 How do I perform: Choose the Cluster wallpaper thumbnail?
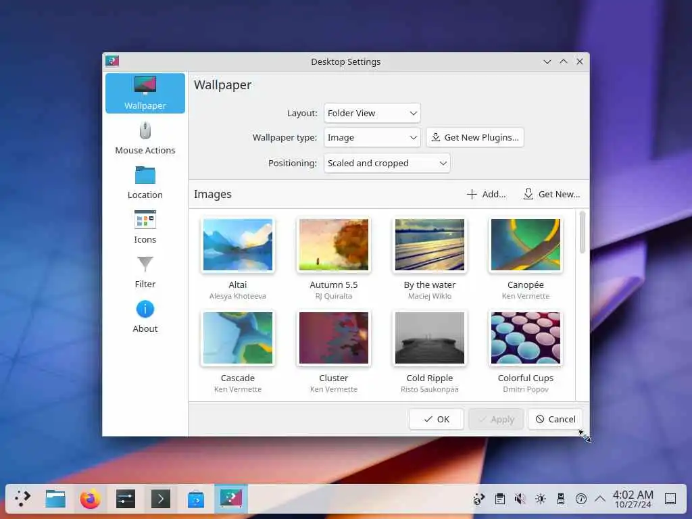334,338
